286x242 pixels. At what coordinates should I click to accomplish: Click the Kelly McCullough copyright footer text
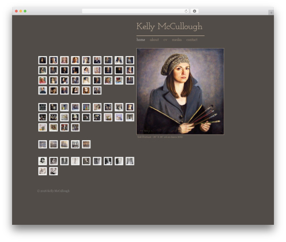coord(53,191)
